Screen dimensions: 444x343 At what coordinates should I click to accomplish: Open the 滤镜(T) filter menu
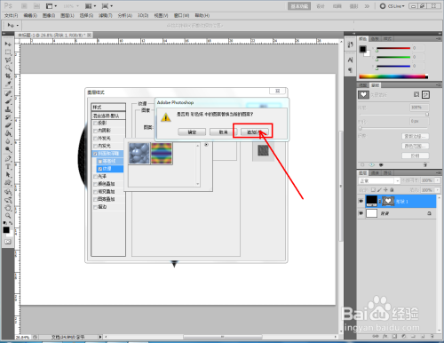106,15
